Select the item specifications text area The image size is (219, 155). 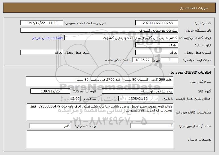click(100, 112)
